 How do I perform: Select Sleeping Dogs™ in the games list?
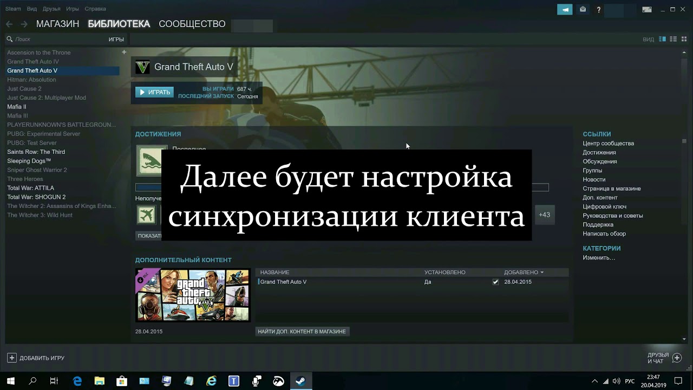point(29,161)
